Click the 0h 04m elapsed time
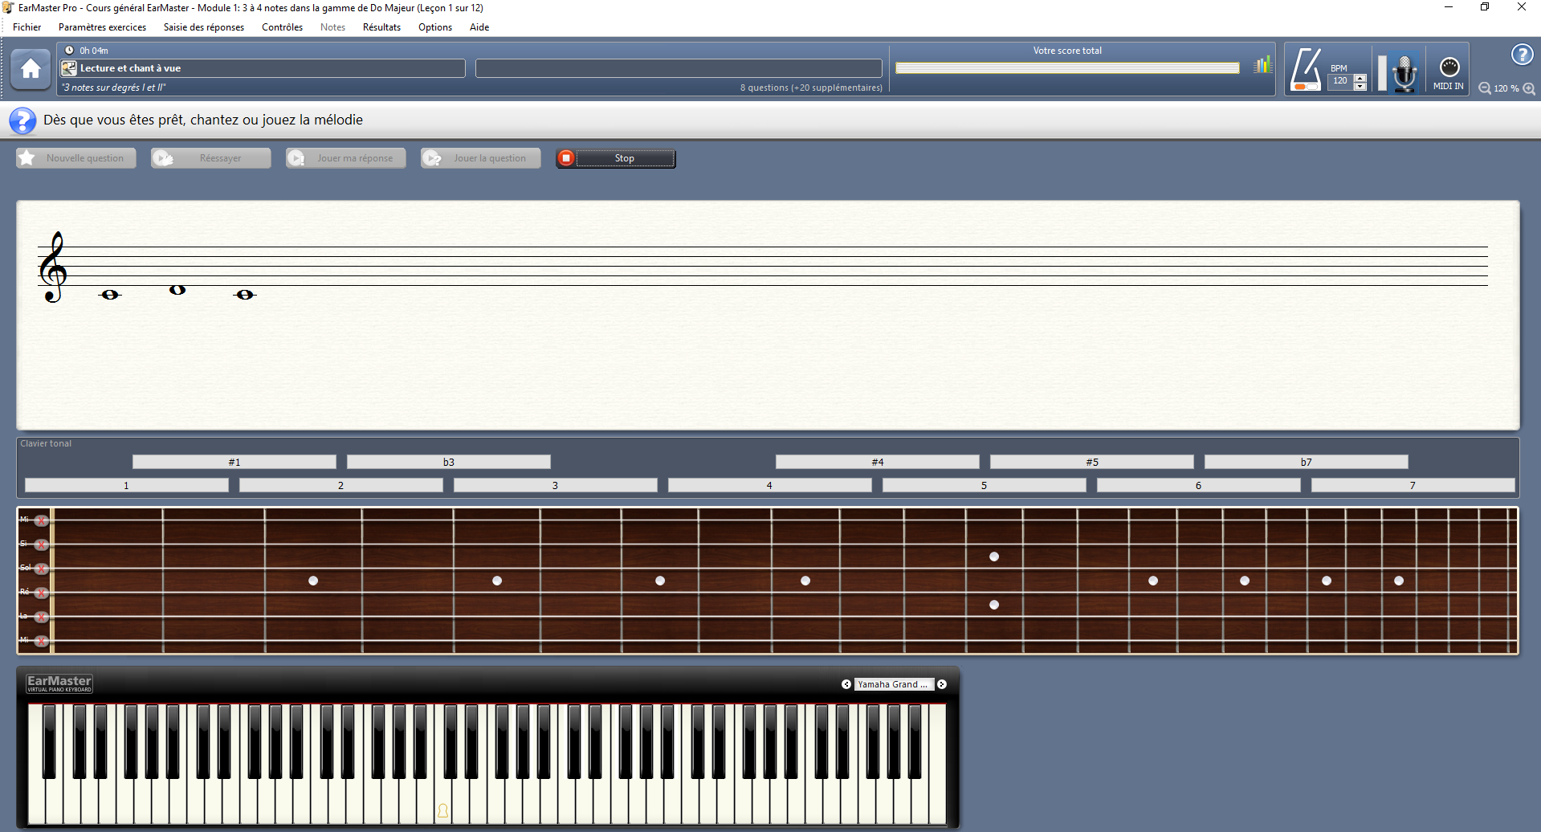Viewport: 1541px width, 832px height. pos(94,51)
